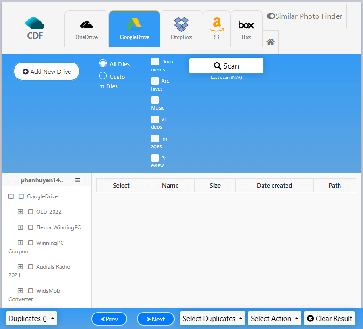Image resolution: width=363 pixels, height=329 pixels.
Task: Select the GoogleDrive tab
Action: pos(134,29)
